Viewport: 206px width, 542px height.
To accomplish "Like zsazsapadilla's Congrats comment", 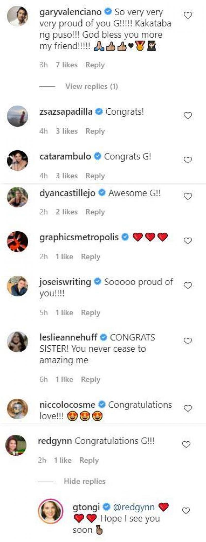I will [x=188, y=116].
